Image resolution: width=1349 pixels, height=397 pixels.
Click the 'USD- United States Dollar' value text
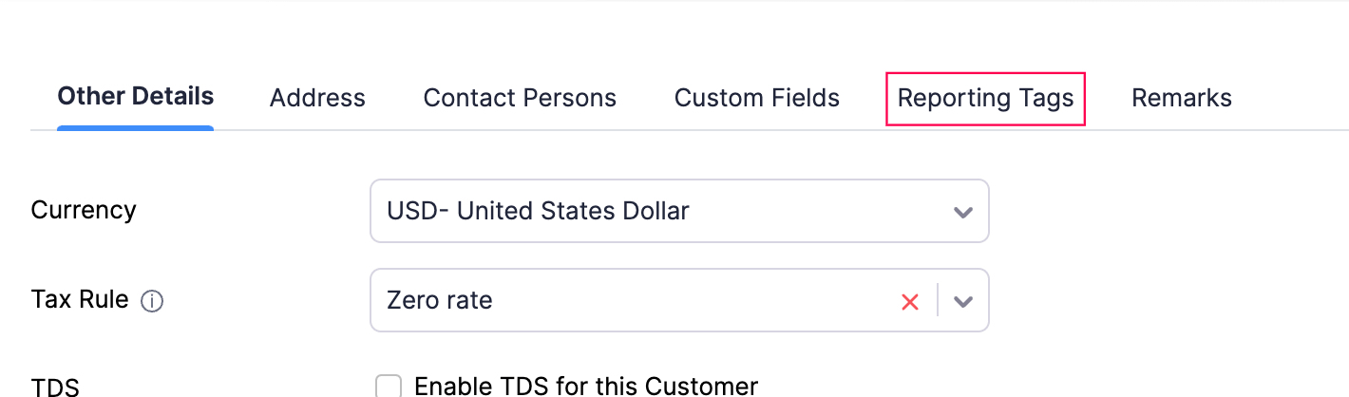pyautogui.click(x=538, y=211)
